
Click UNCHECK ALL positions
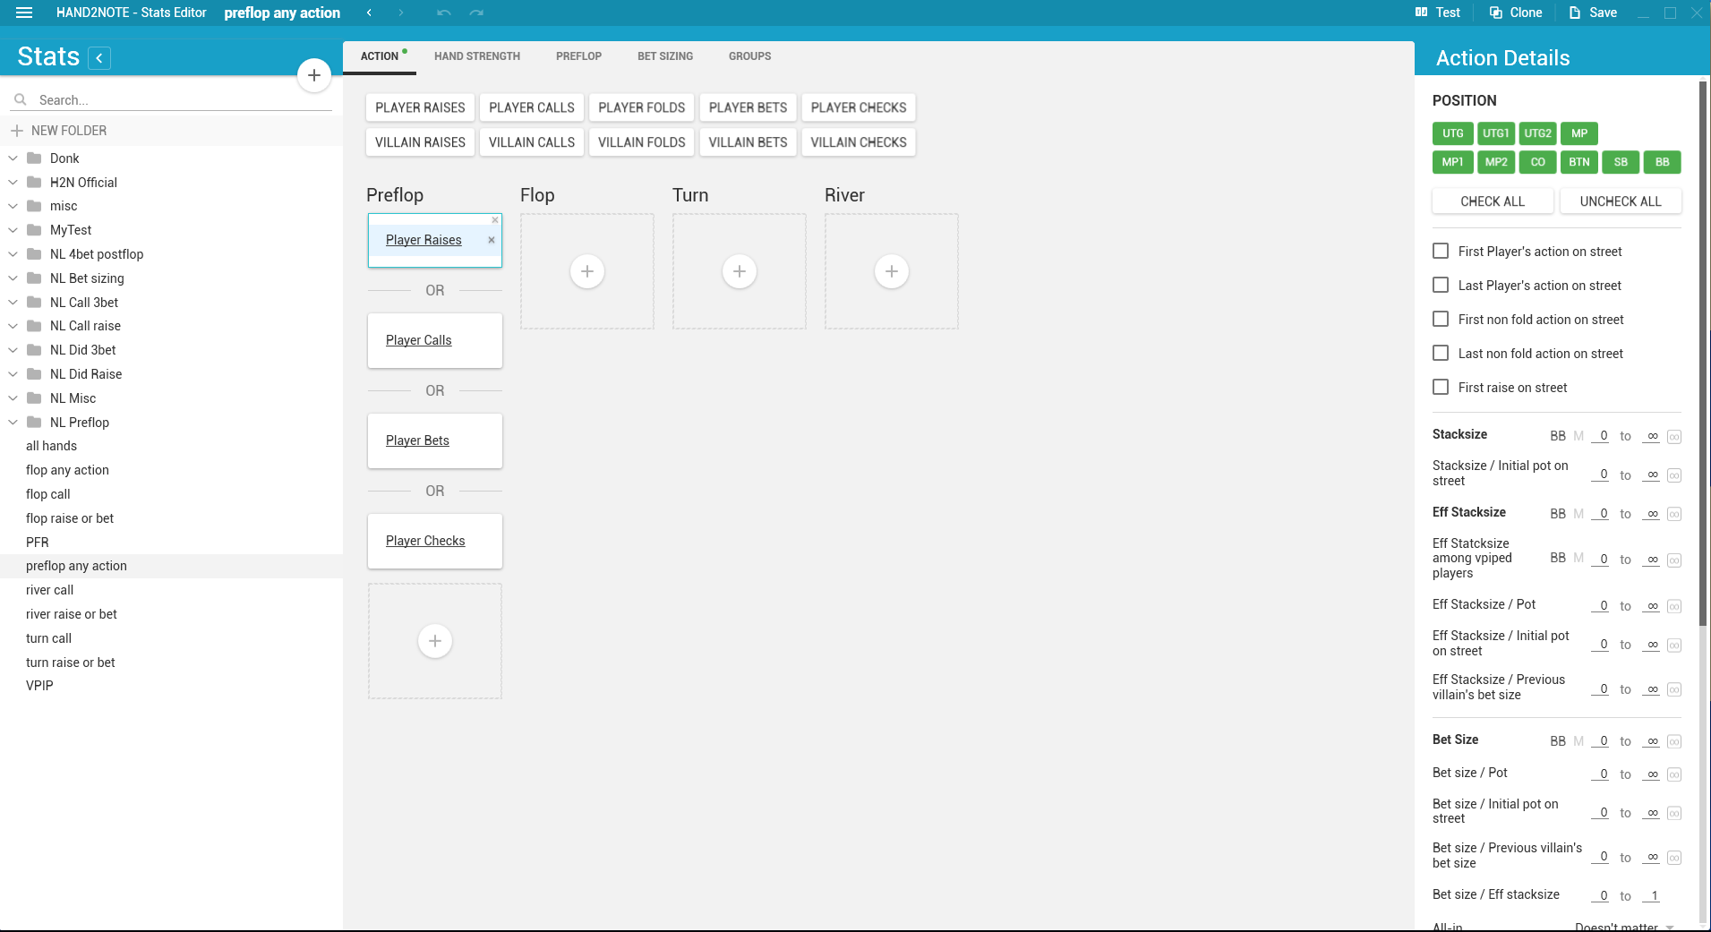[x=1621, y=201]
